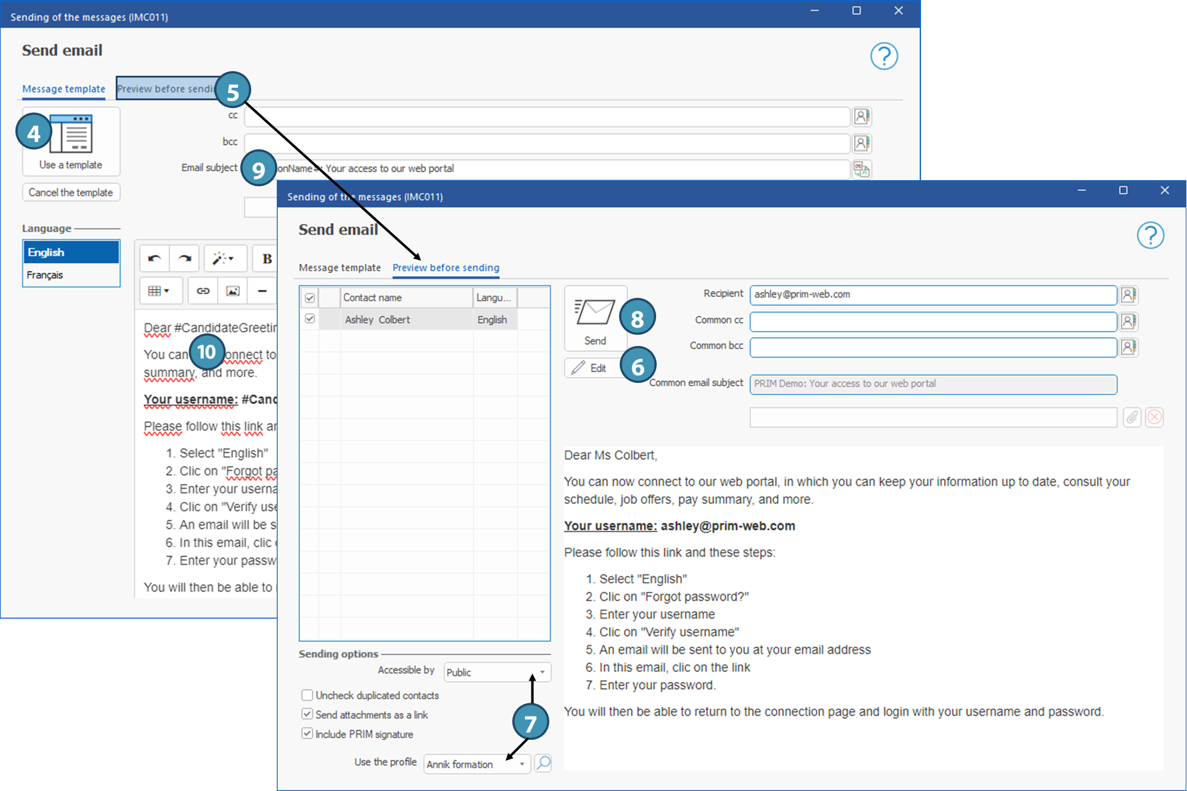Open the Message template tab
This screenshot has height=791, width=1187.
[339, 268]
